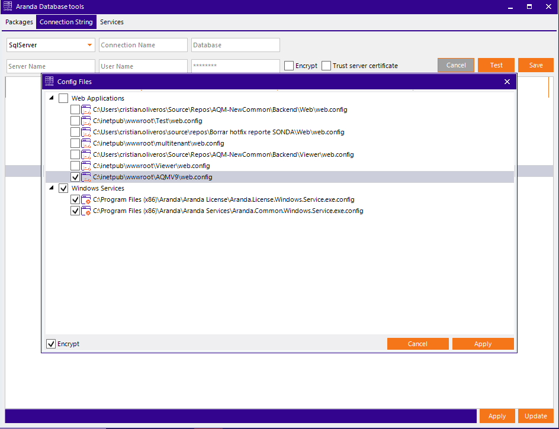Screen dimensions: 559x429
Task: Focus the Server Name input field
Action: tap(51, 66)
